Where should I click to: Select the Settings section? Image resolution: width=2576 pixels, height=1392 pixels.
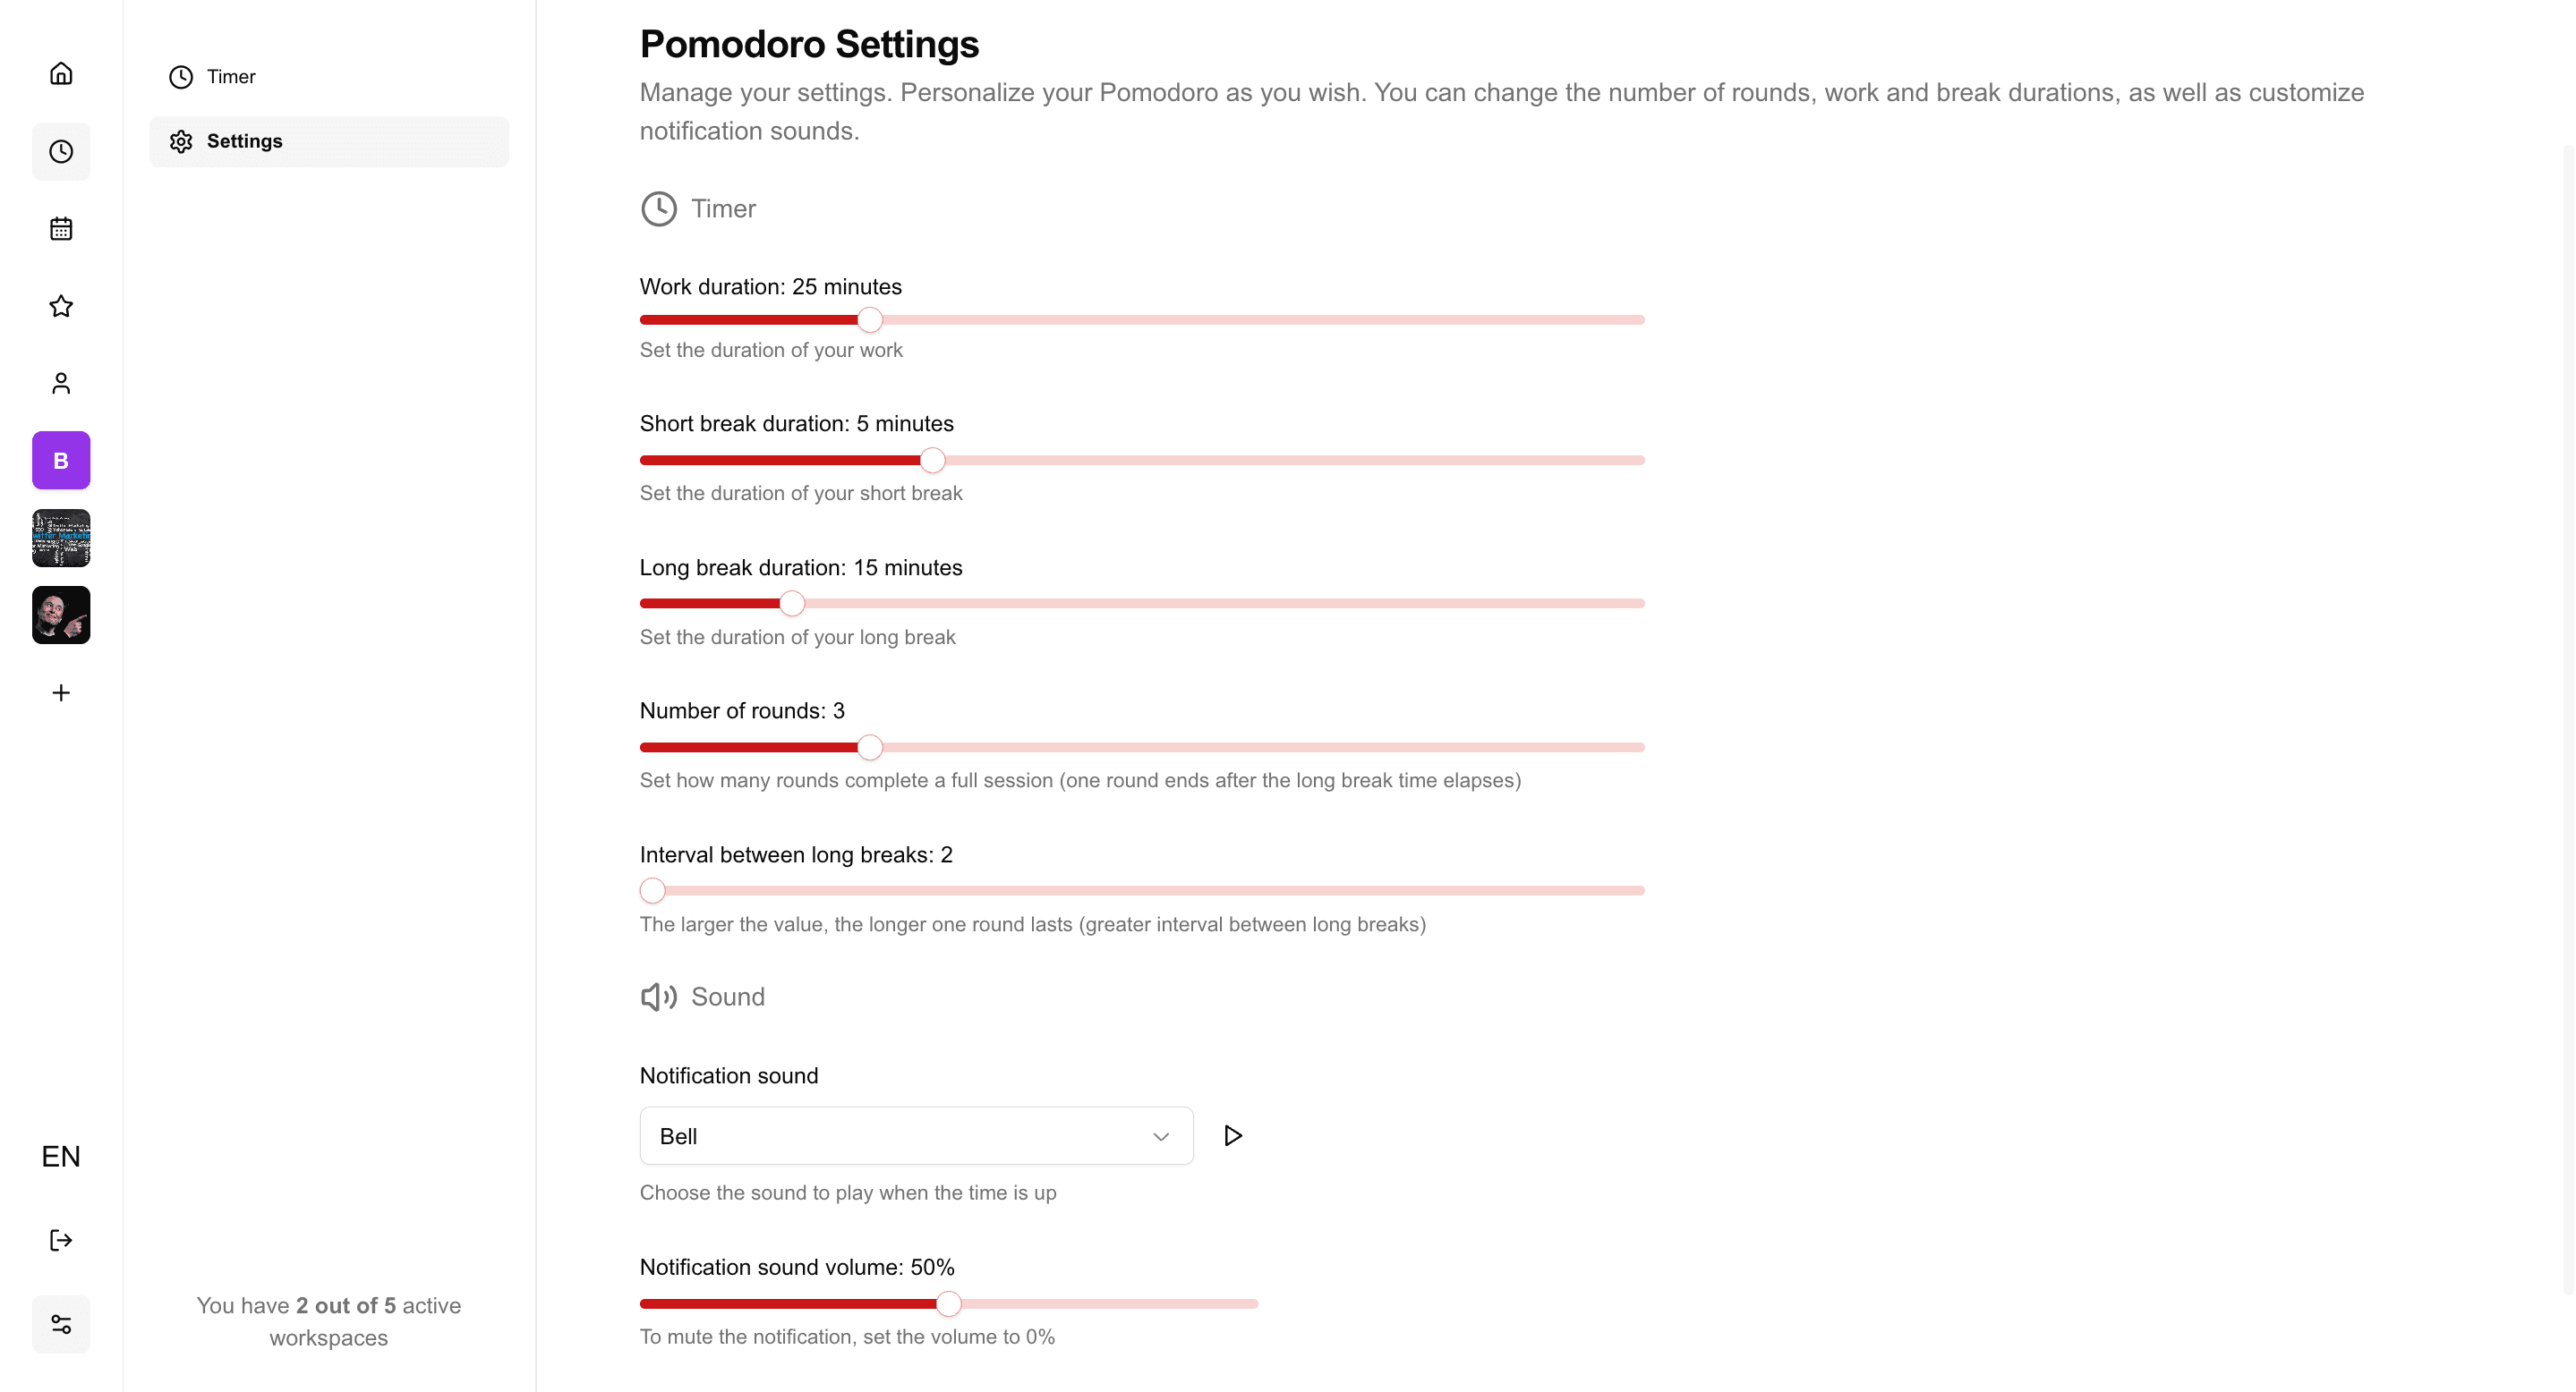point(244,140)
